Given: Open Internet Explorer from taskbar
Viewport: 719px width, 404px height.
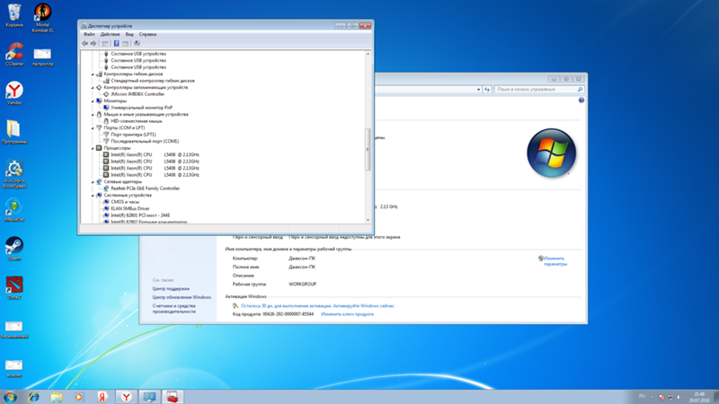Looking at the screenshot, I should (x=33, y=397).
